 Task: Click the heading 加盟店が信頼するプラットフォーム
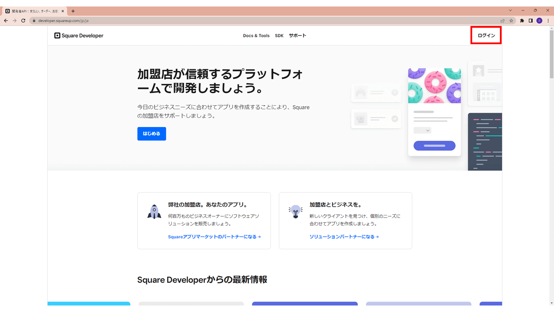pyautogui.click(x=220, y=81)
